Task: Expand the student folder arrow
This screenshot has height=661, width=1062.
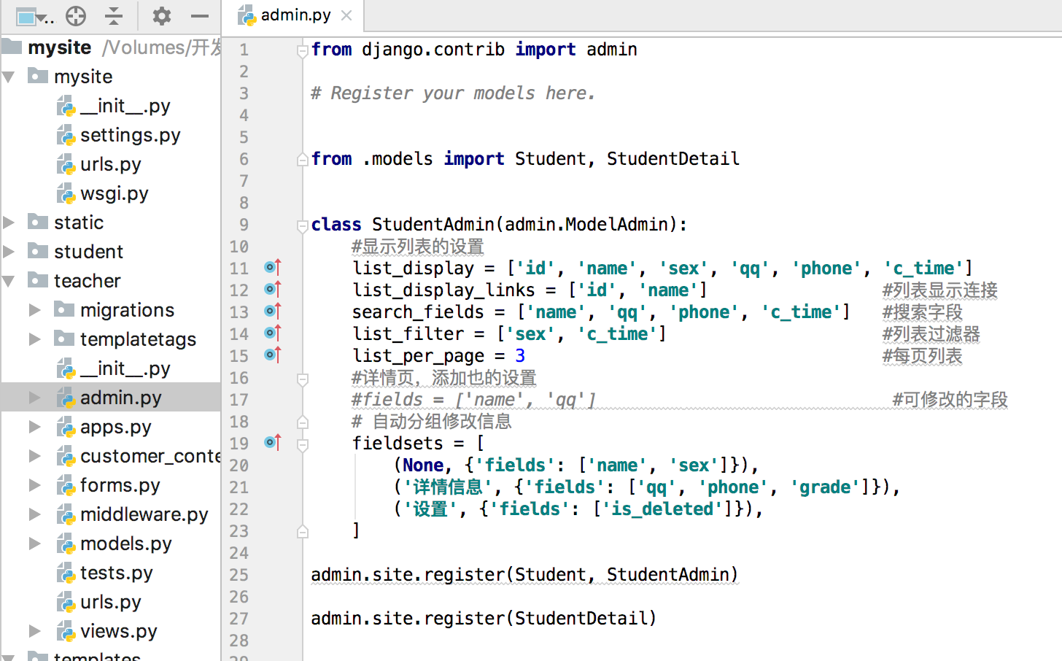Action: tap(9, 251)
